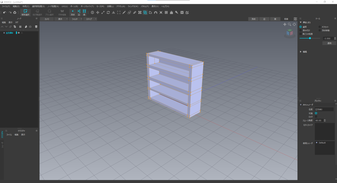Open the フィルタ dropdown above the viewport
This screenshot has width=337, height=183.
[76, 19]
